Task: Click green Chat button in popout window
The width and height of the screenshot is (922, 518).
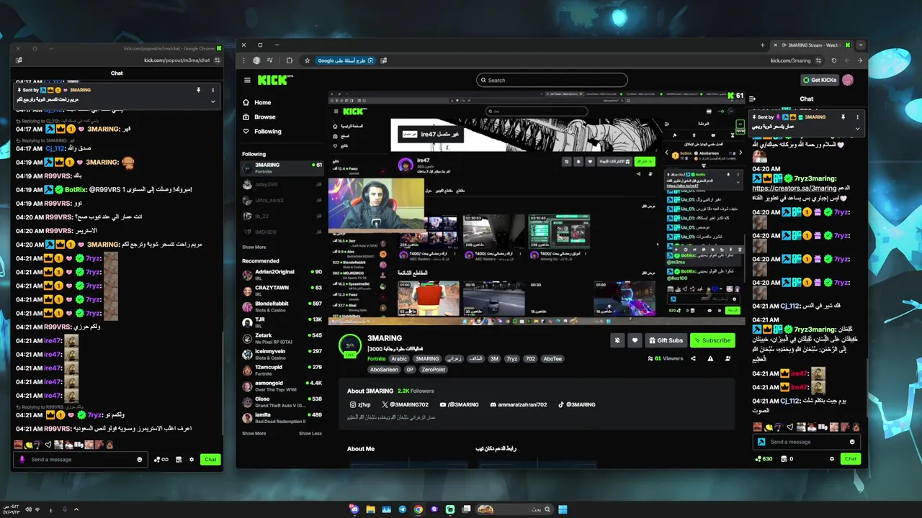Action: pos(210,459)
